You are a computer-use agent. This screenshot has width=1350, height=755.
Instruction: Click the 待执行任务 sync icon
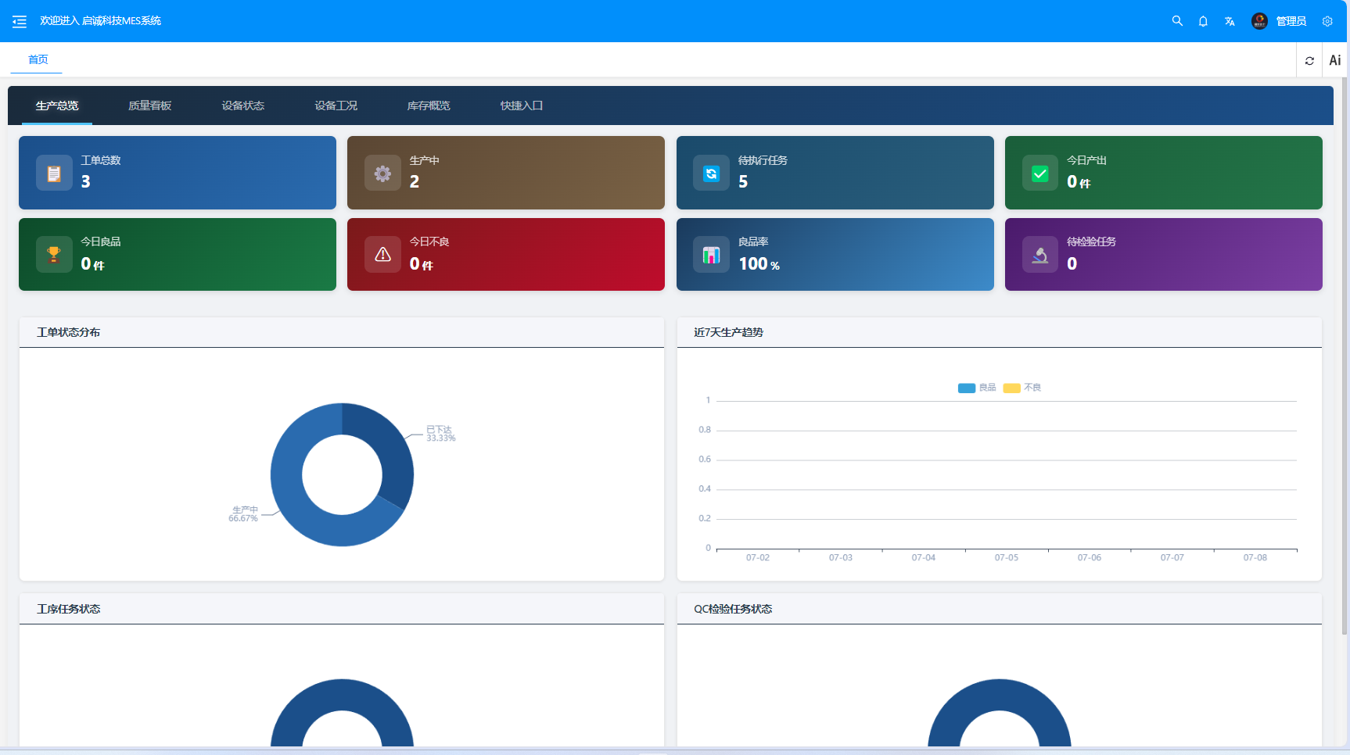pyautogui.click(x=711, y=173)
